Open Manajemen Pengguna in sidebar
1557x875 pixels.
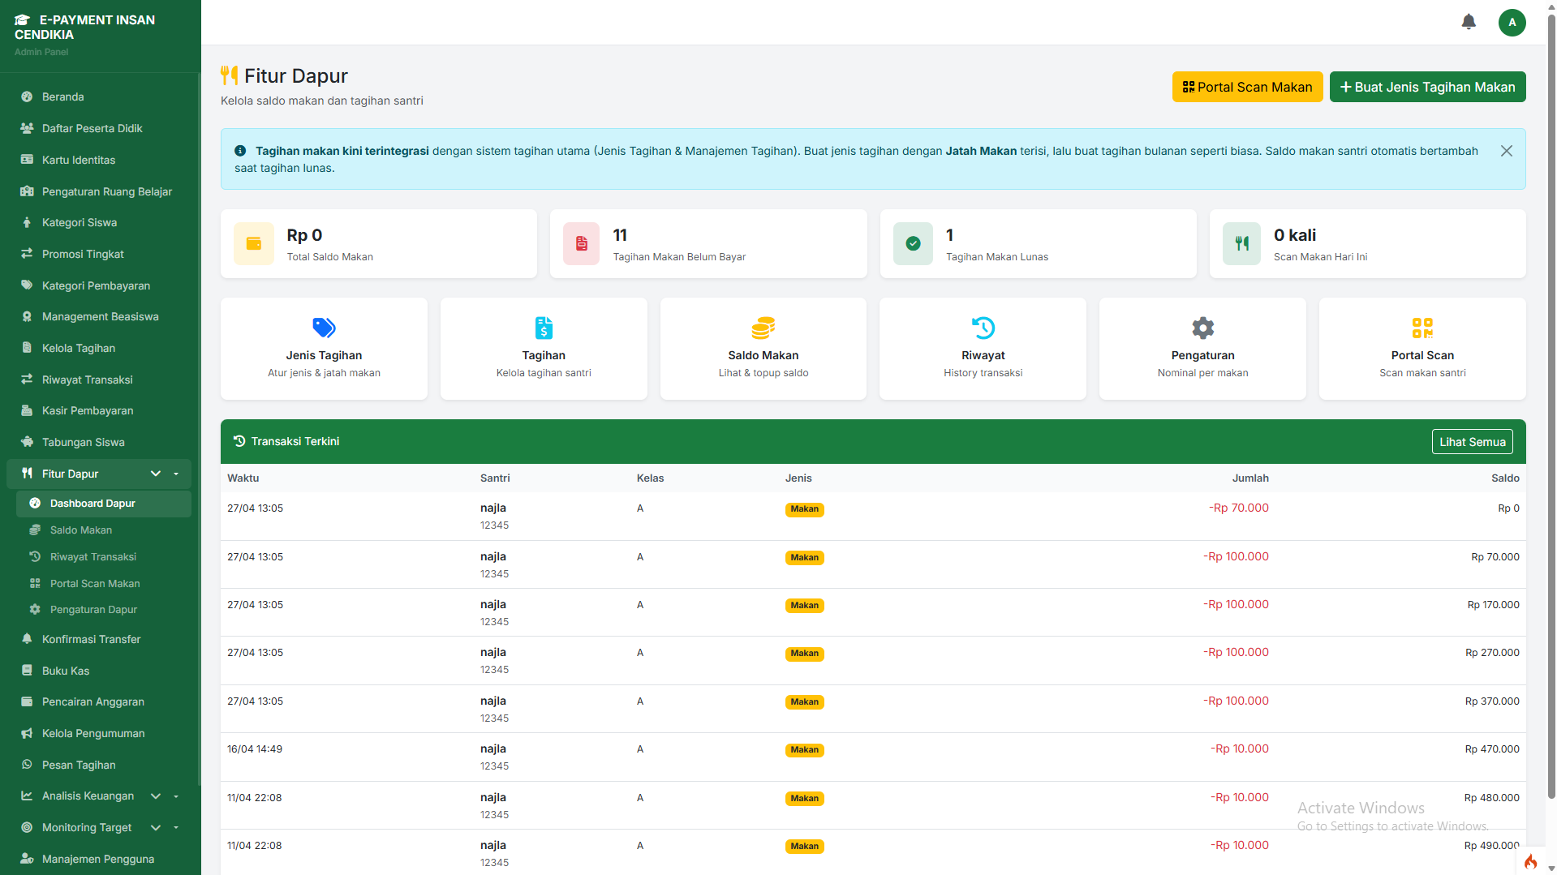pos(99,859)
